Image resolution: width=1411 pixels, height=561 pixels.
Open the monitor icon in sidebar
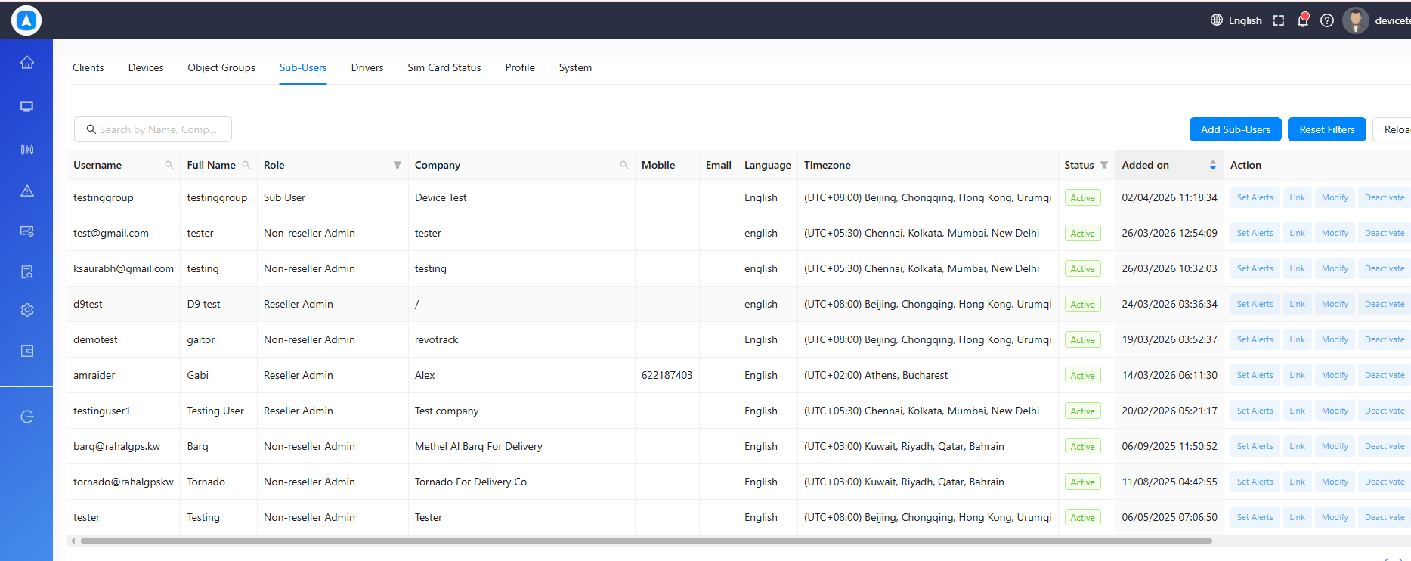27,107
